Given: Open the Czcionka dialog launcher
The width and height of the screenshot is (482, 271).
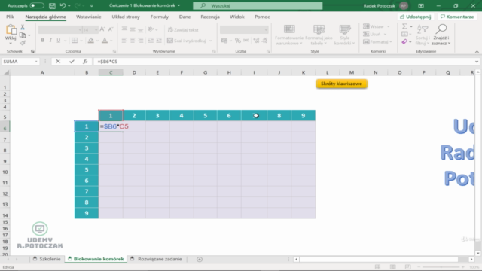Looking at the screenshot, I should tap(114, 51).
